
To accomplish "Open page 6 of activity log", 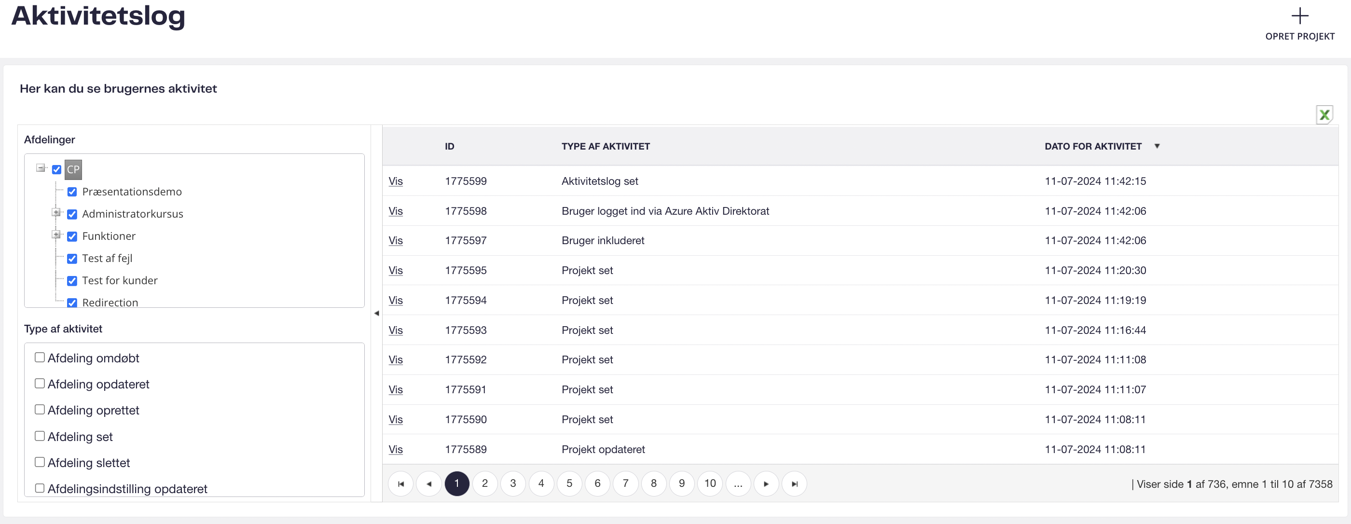I will tap(597, 483).
